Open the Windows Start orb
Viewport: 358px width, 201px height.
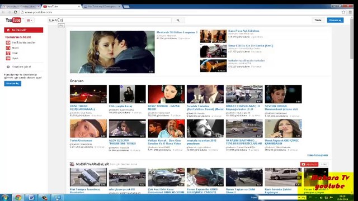(5, 197)
